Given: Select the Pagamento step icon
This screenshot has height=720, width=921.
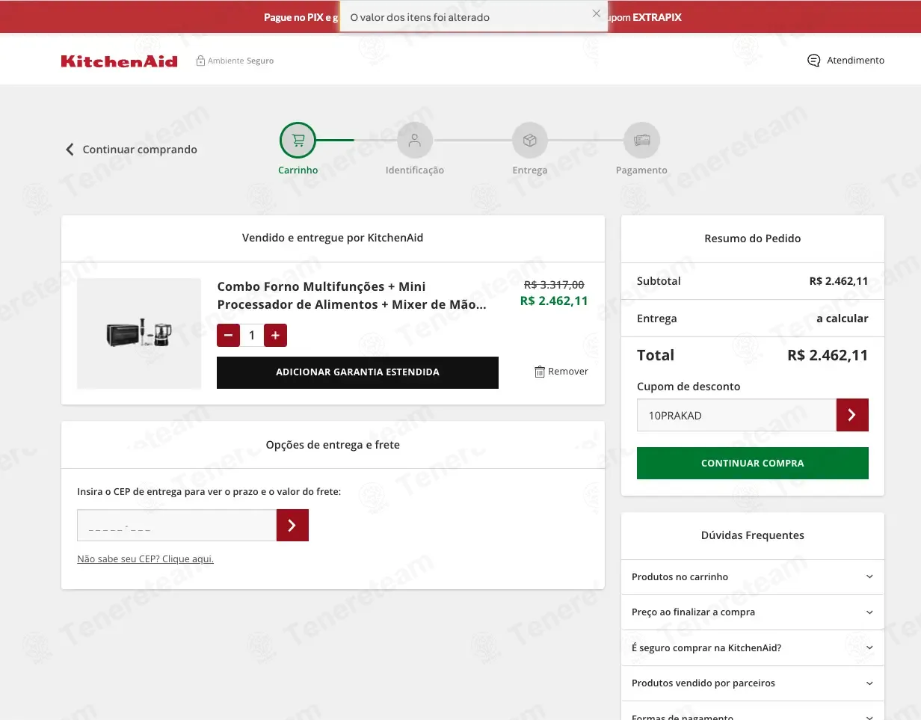Looking at the screenshot, I should [641, 140].
